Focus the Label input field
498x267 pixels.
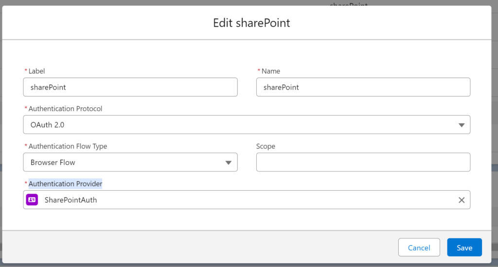(130, 87)
